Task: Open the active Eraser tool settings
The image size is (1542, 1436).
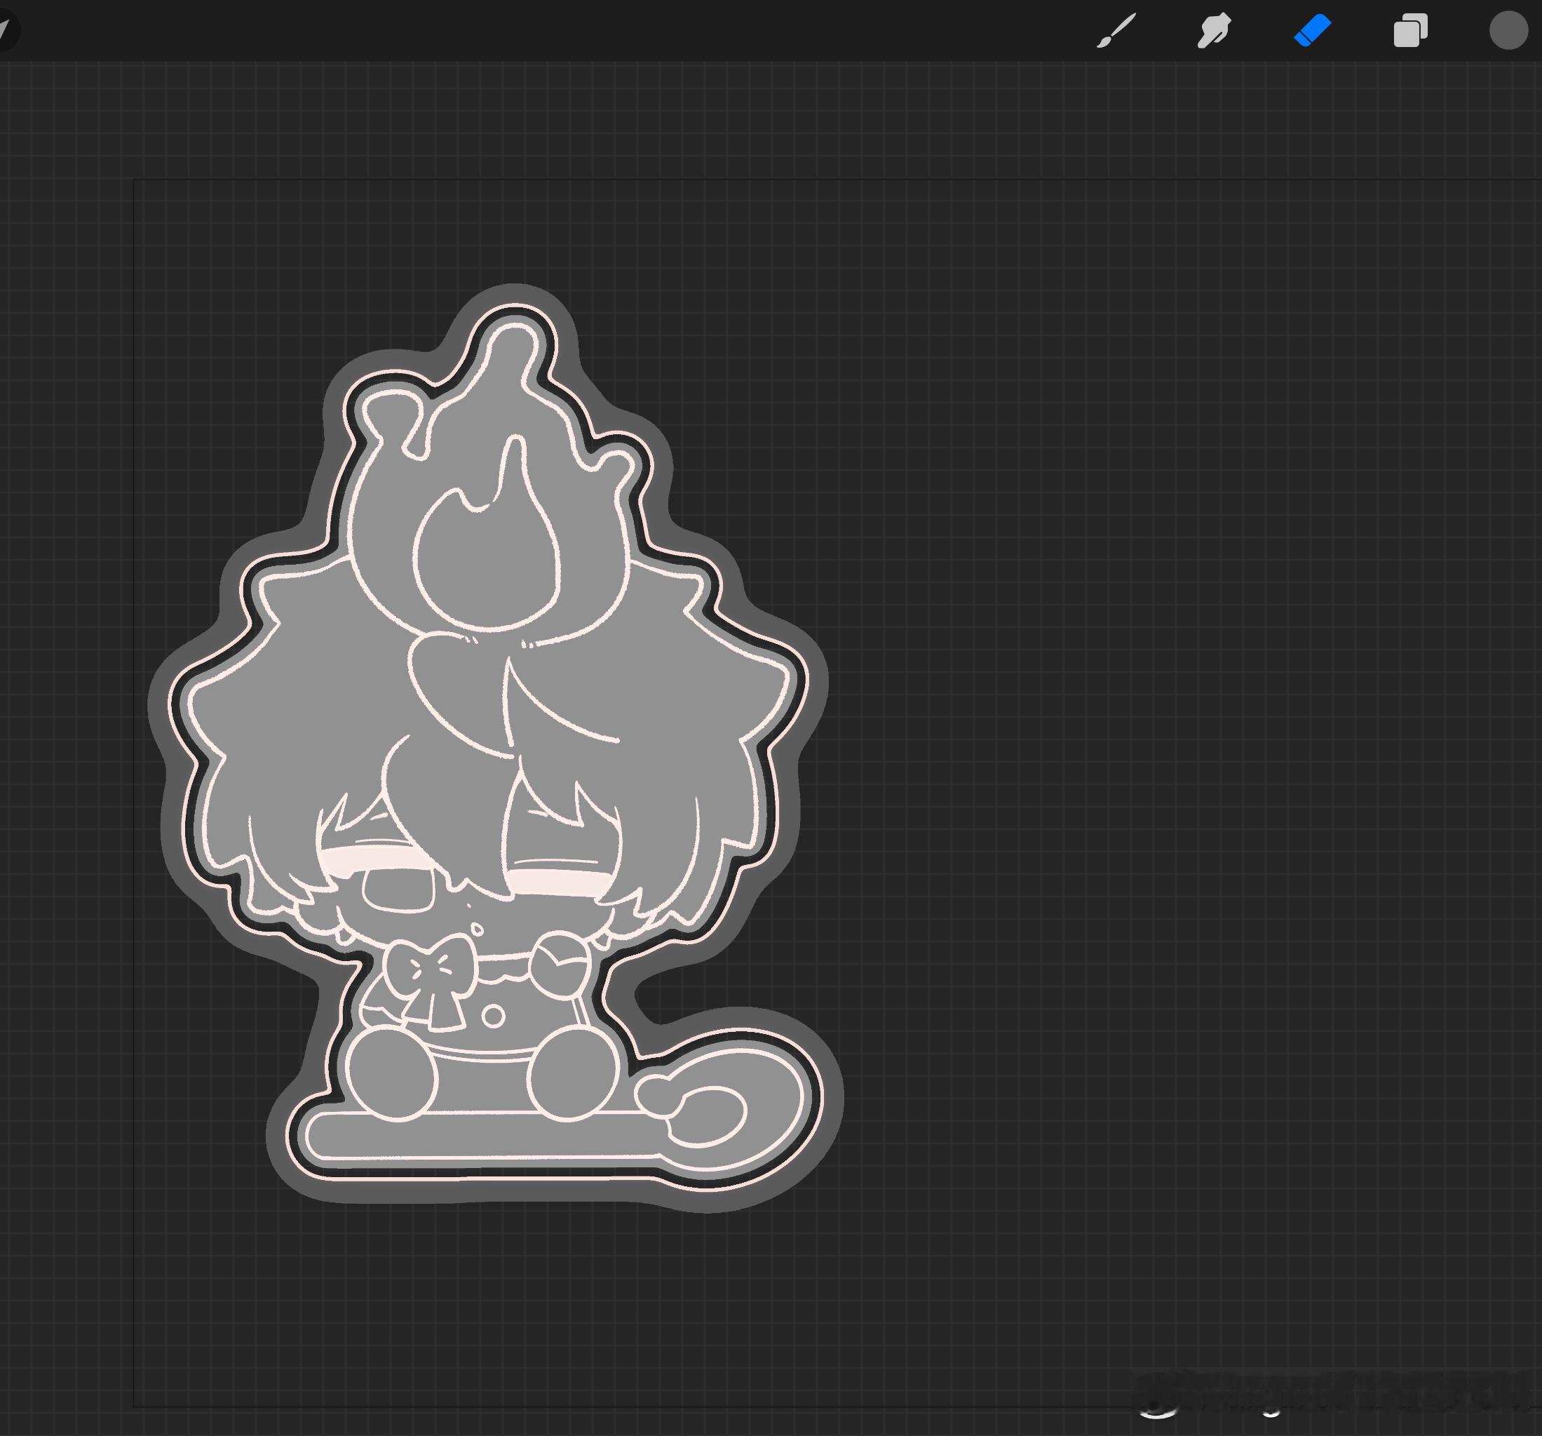Action: (1313, 32)
